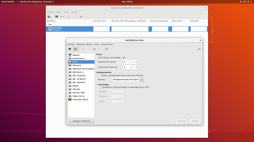254x142 pixels.
Task: Enable Establecer manualmente la topología de la CPU
Action: click(101, 87)
